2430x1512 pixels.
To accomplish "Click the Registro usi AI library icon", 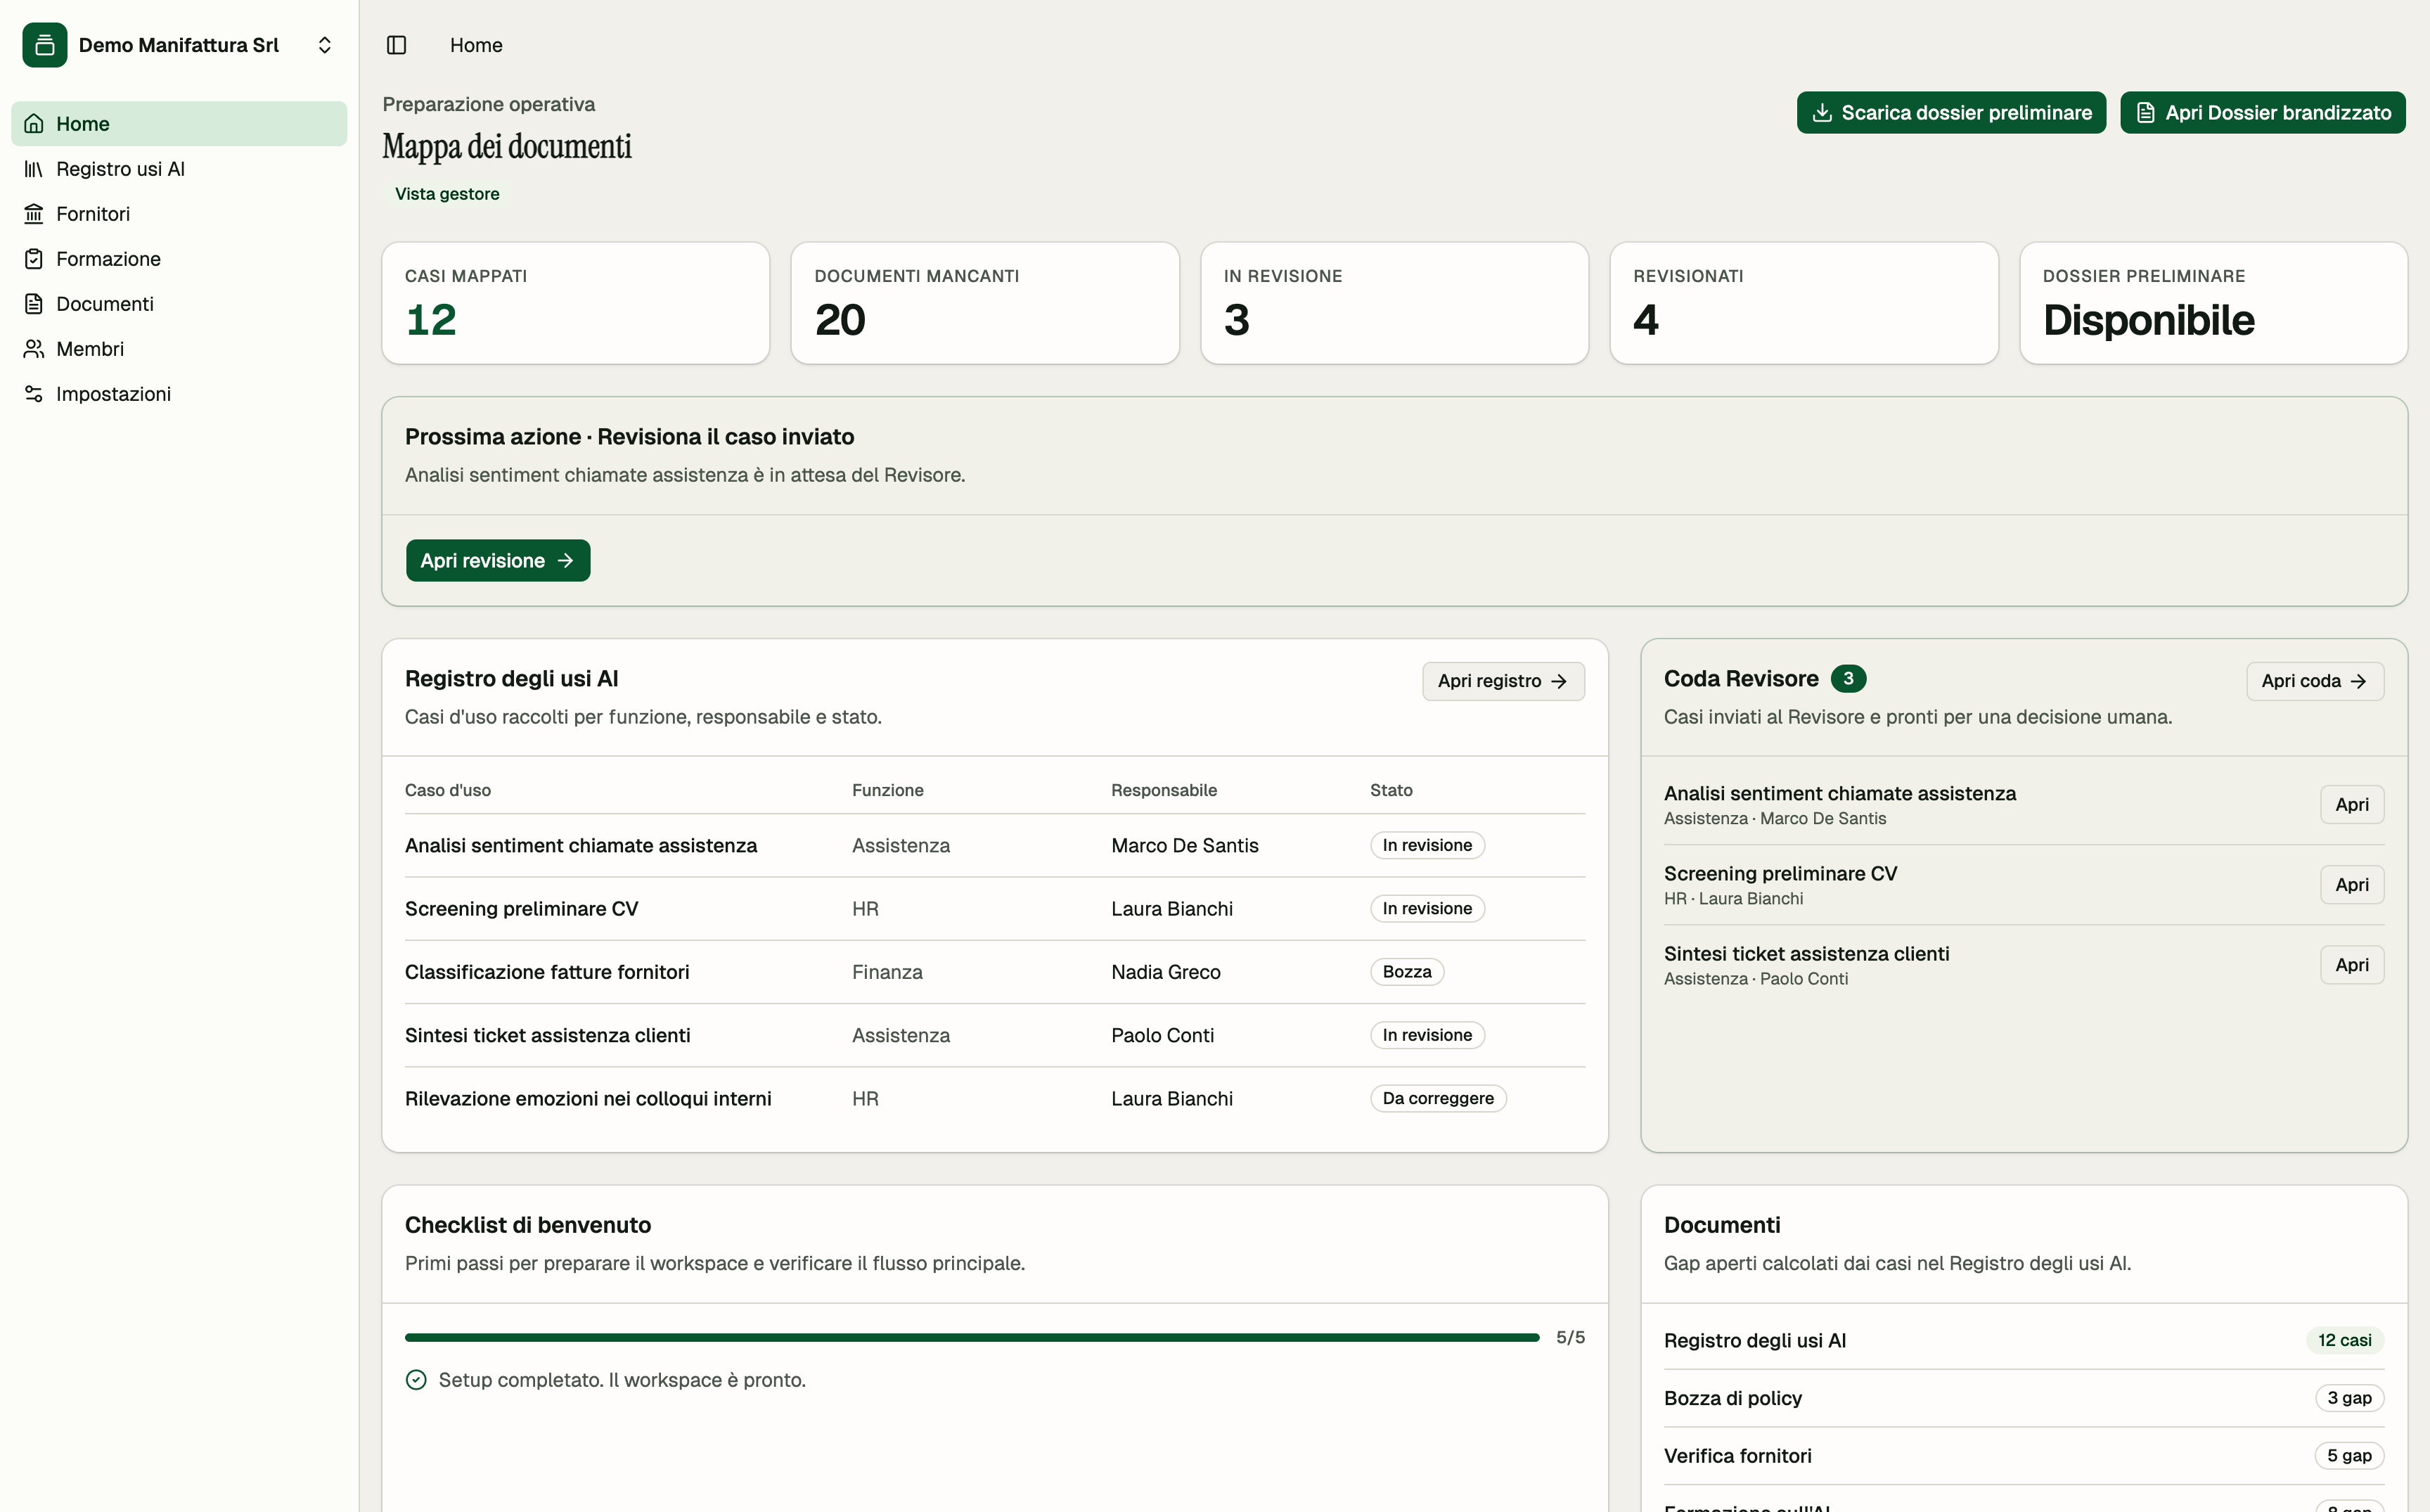I will 34,169.
